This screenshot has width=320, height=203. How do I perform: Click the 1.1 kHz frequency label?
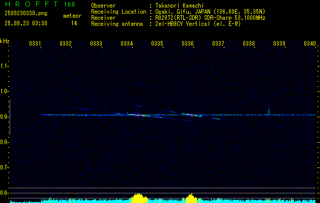4,66
